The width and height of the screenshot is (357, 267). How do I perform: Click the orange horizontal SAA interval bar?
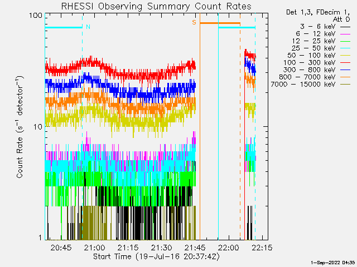coord(220,23)
